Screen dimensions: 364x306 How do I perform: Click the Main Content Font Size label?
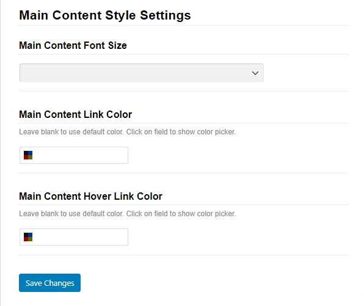pos(73,45)
